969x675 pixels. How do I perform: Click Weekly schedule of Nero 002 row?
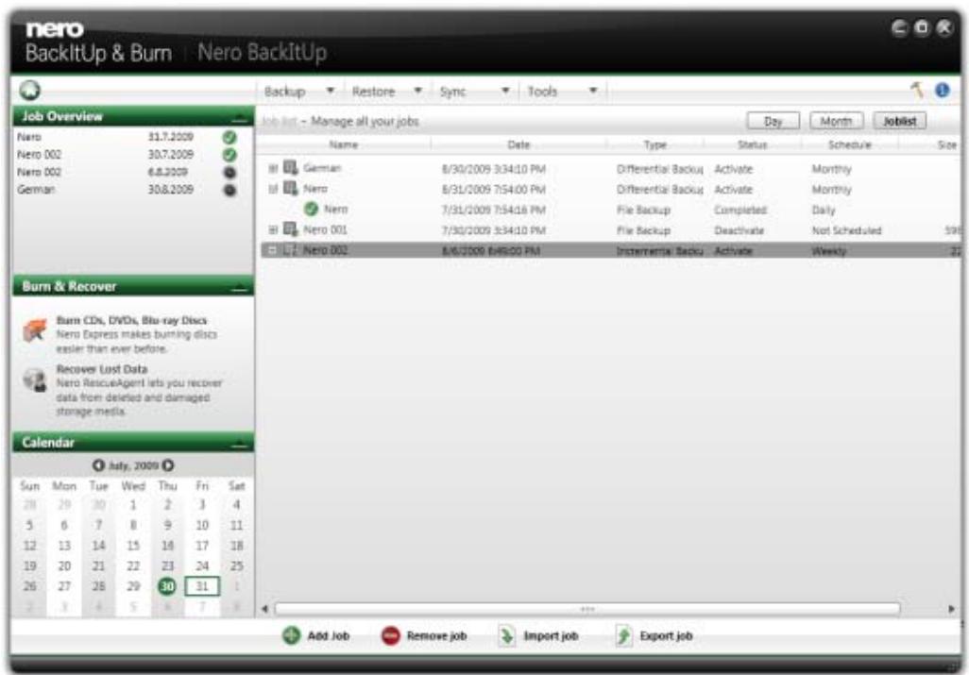coord(828,251)
